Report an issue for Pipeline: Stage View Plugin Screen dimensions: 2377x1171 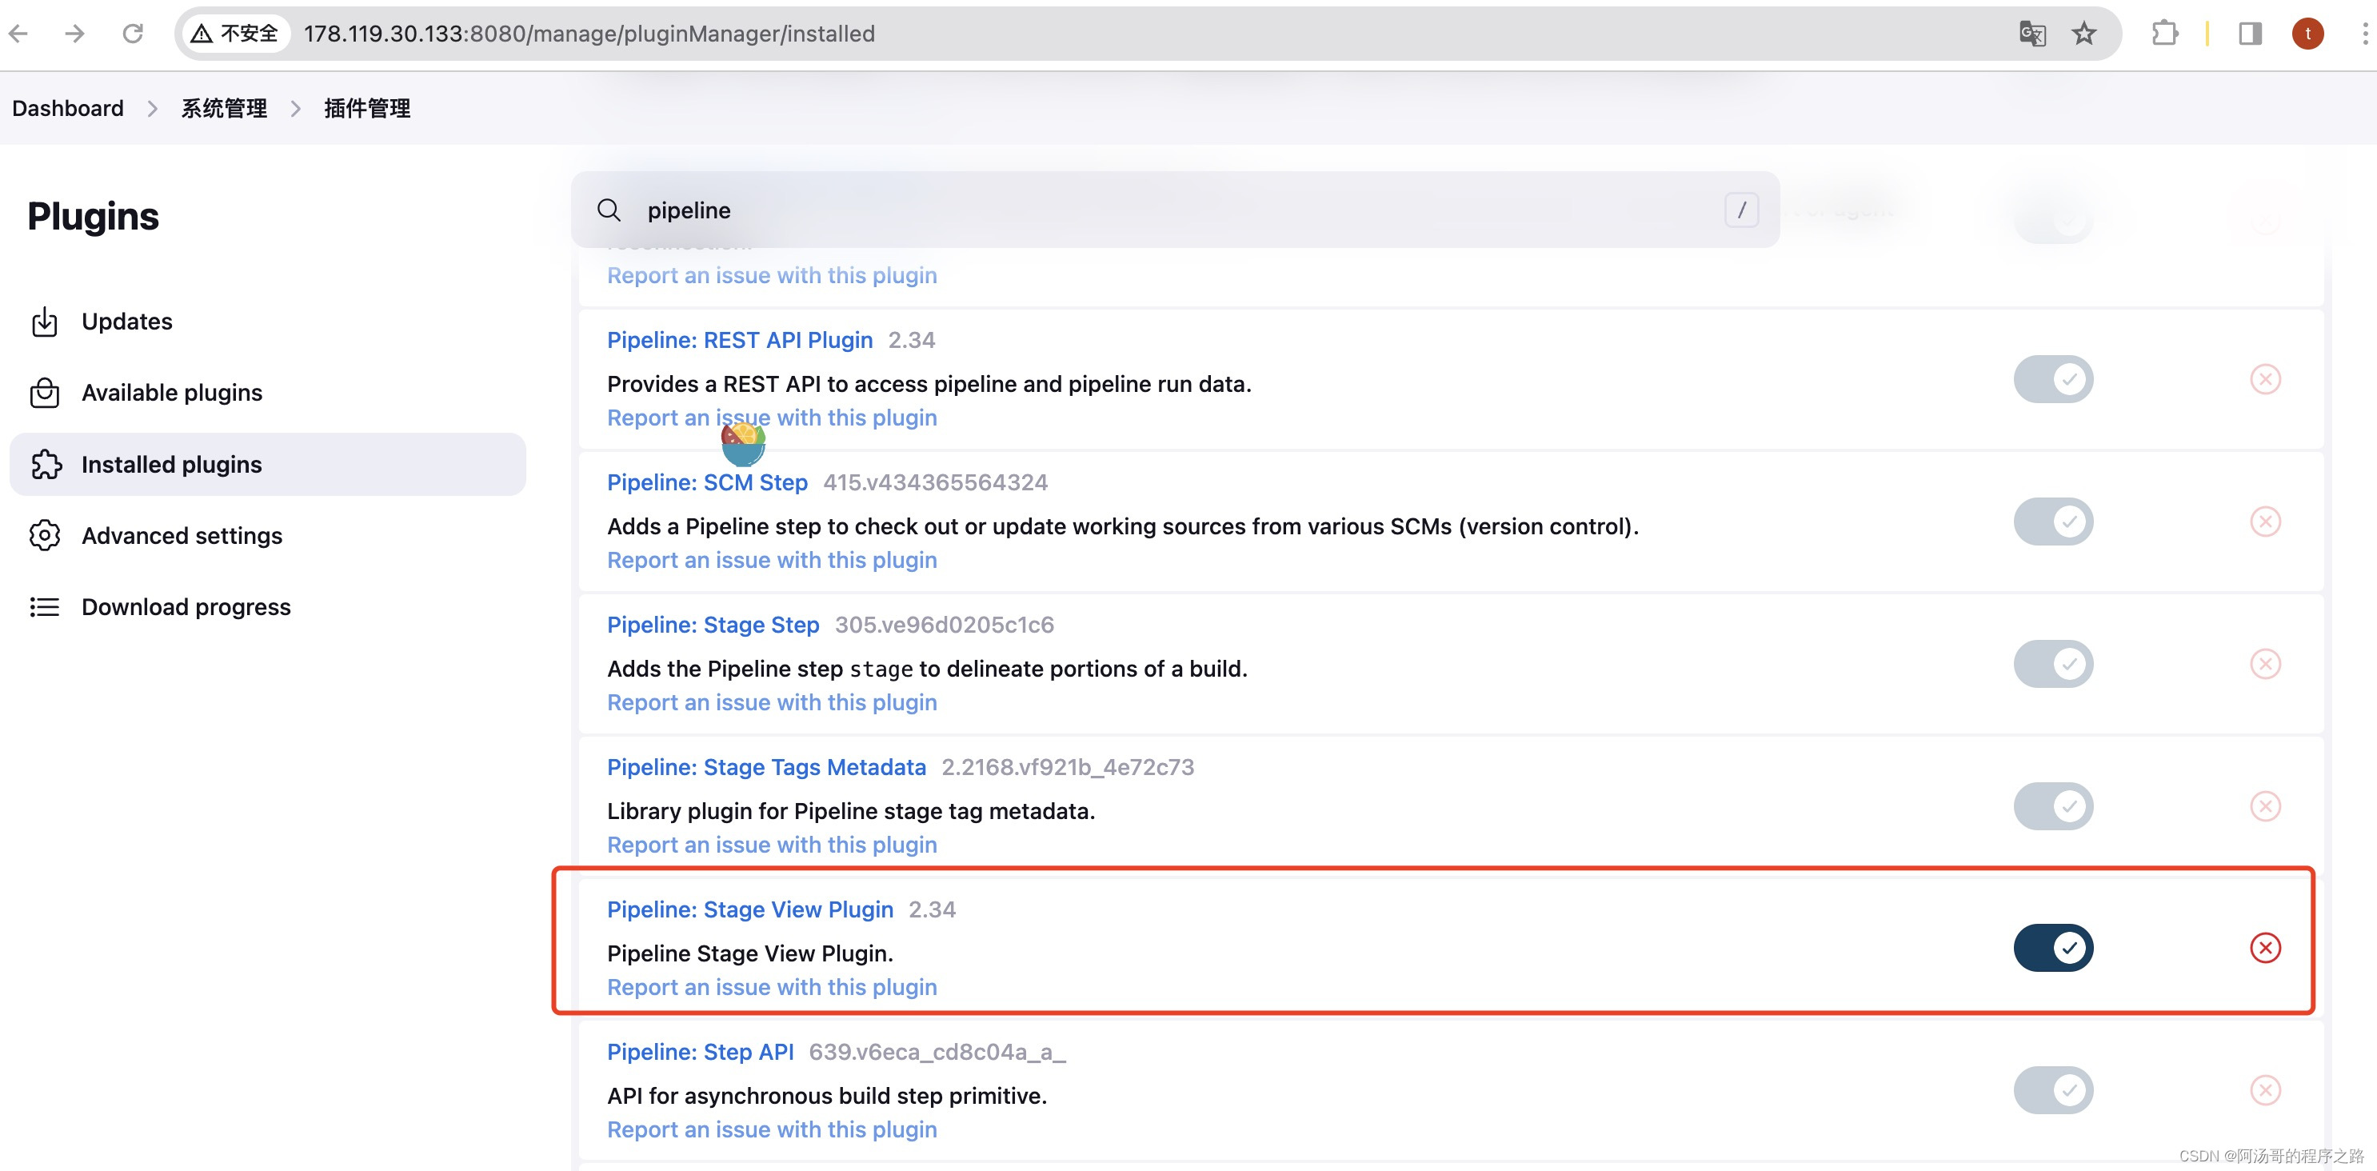click(772, 987)
